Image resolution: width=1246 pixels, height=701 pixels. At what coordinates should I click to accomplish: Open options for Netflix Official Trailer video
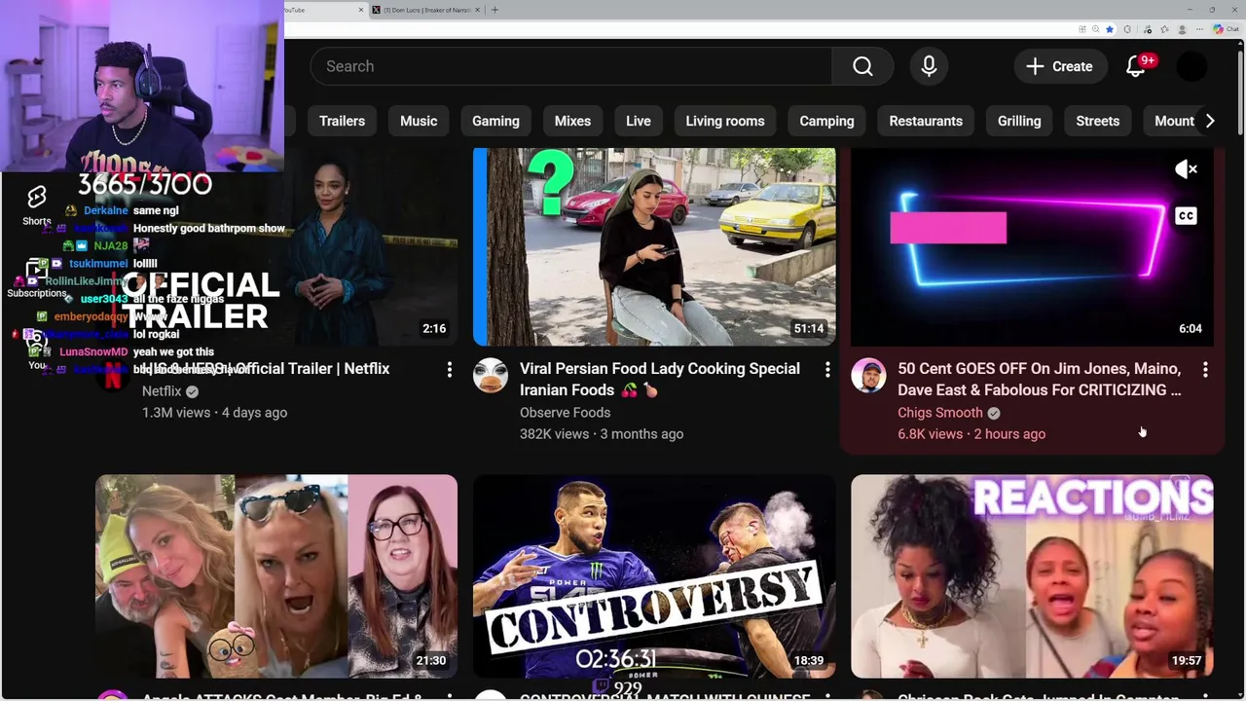pyautogui.click(x=450, y=370)
